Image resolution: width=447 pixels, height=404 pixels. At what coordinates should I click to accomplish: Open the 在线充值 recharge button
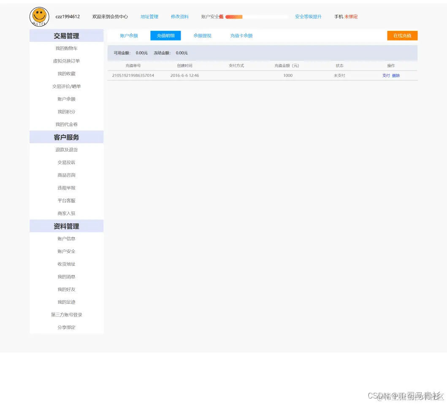402,35
